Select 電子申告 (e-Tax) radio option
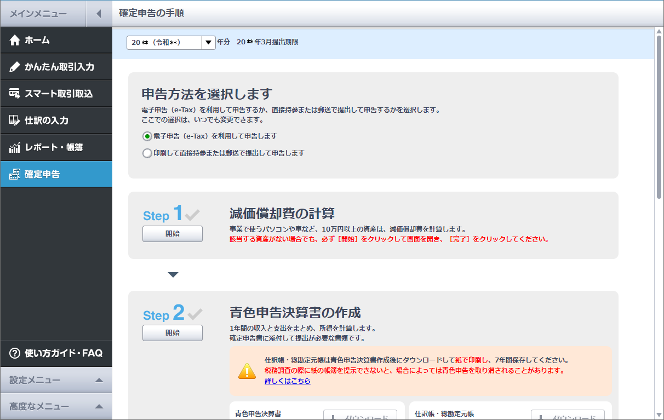 (x=147, y=136)
